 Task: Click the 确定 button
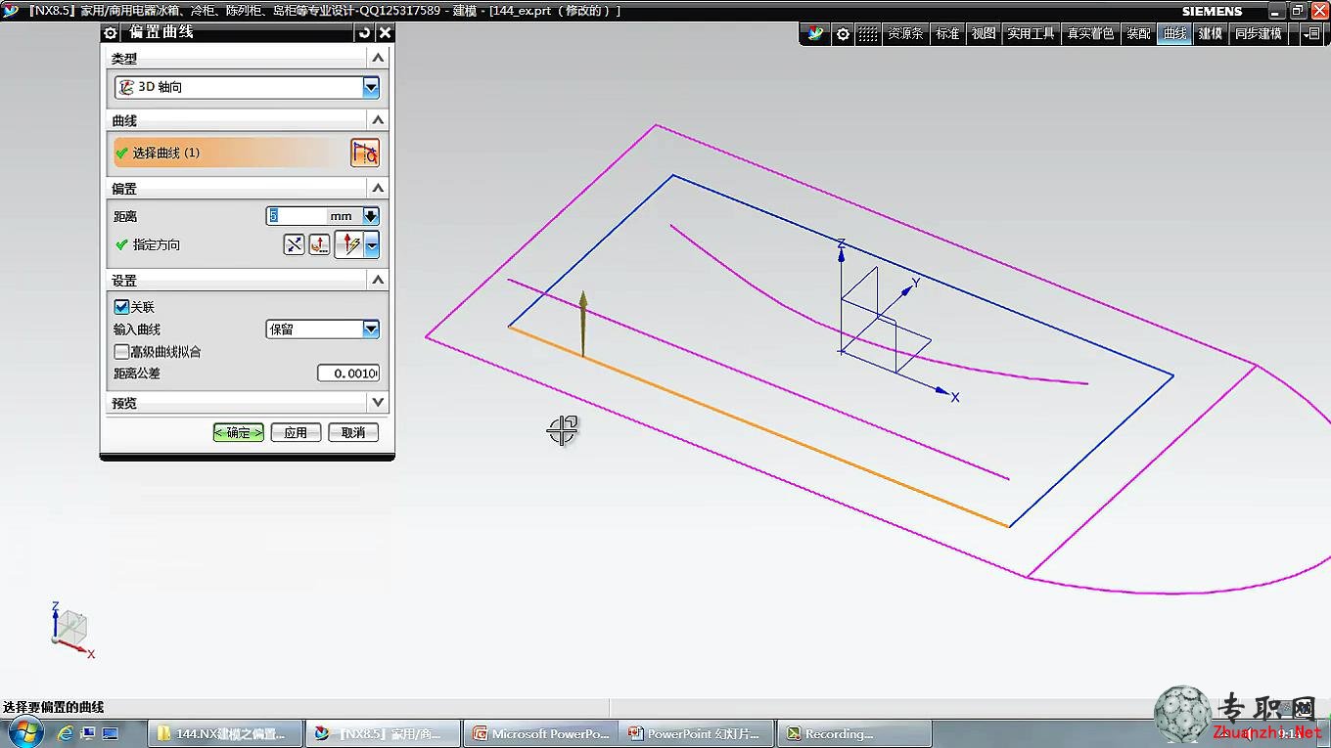(x=239, y=432)
